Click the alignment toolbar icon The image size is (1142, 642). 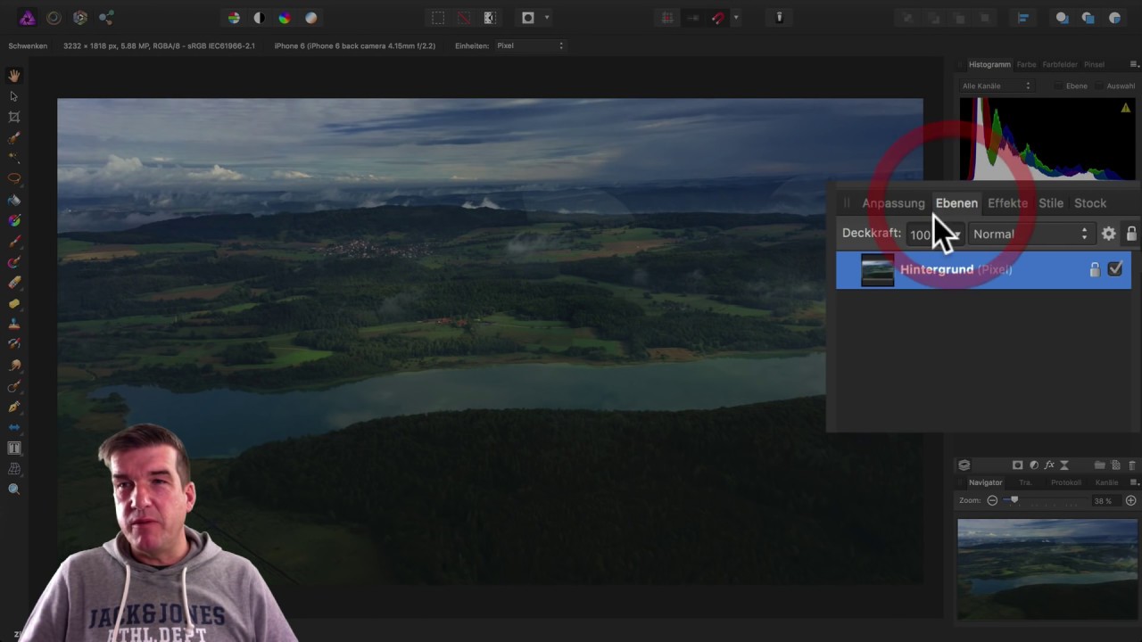(1022, 18)
